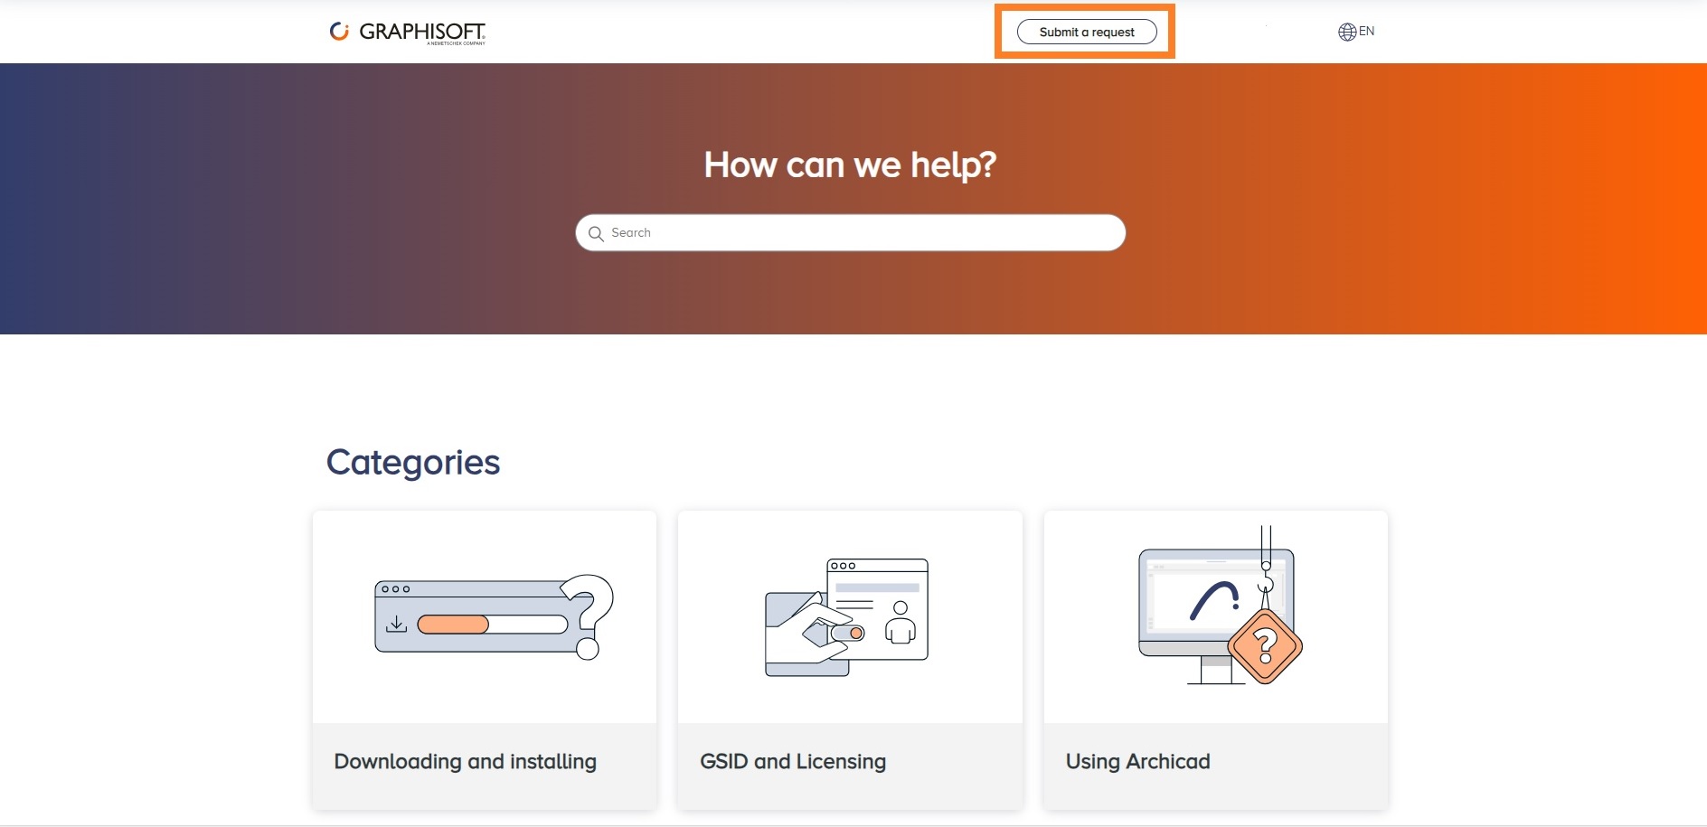Image resolution: width=1707 pixels, height=827 pixels.
Task: Click the Using Archicad title
Action: (x=1137, y=761)
